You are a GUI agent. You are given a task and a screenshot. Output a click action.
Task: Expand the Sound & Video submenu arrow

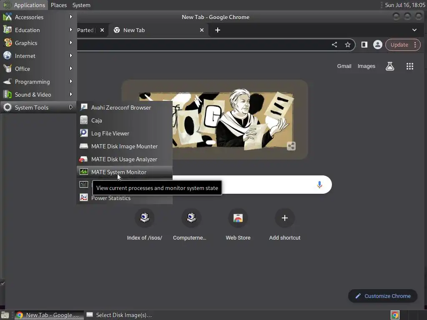71,95
